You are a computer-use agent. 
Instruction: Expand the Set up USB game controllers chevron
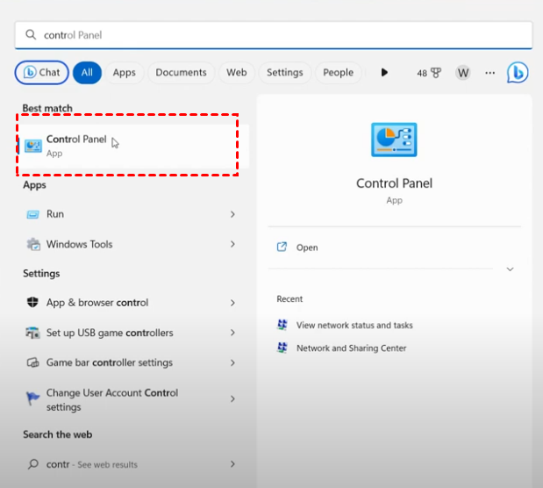pos(232,333)
